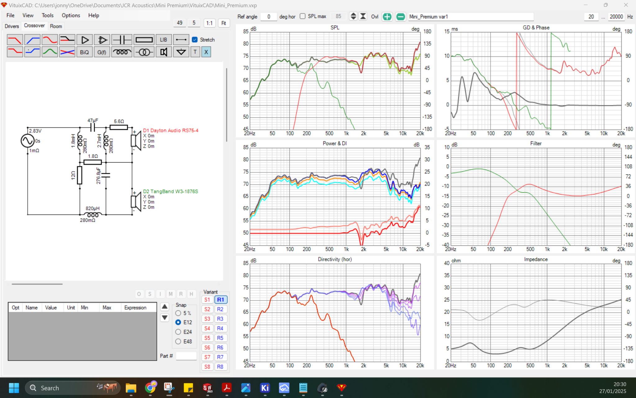The width and height of the screenshot is (636, 398).
Task: Select variant S8 button
Action: tap(207, 367)
